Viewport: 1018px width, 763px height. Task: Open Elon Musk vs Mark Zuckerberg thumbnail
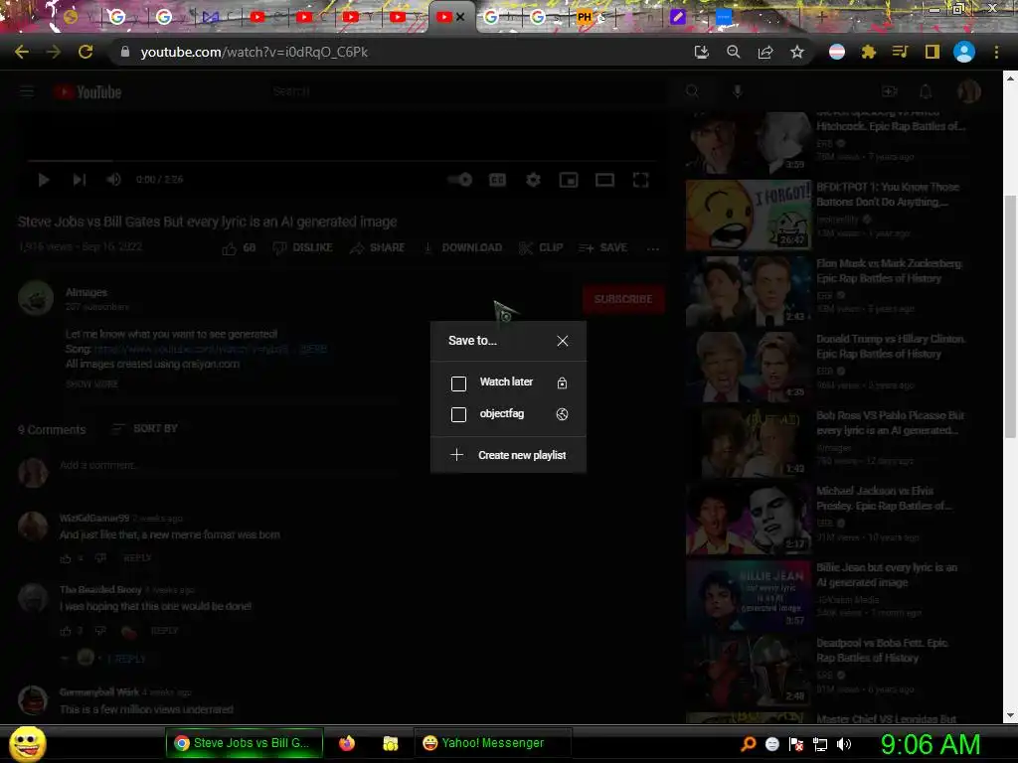coord(749,291)
